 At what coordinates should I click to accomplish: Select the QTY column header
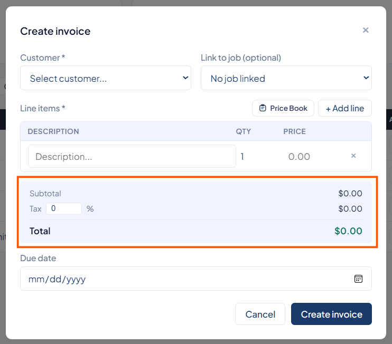point(243,131)
